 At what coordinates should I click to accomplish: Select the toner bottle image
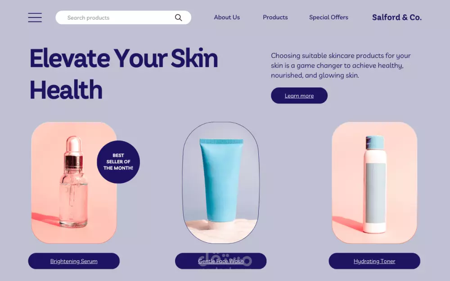(374, 183)
